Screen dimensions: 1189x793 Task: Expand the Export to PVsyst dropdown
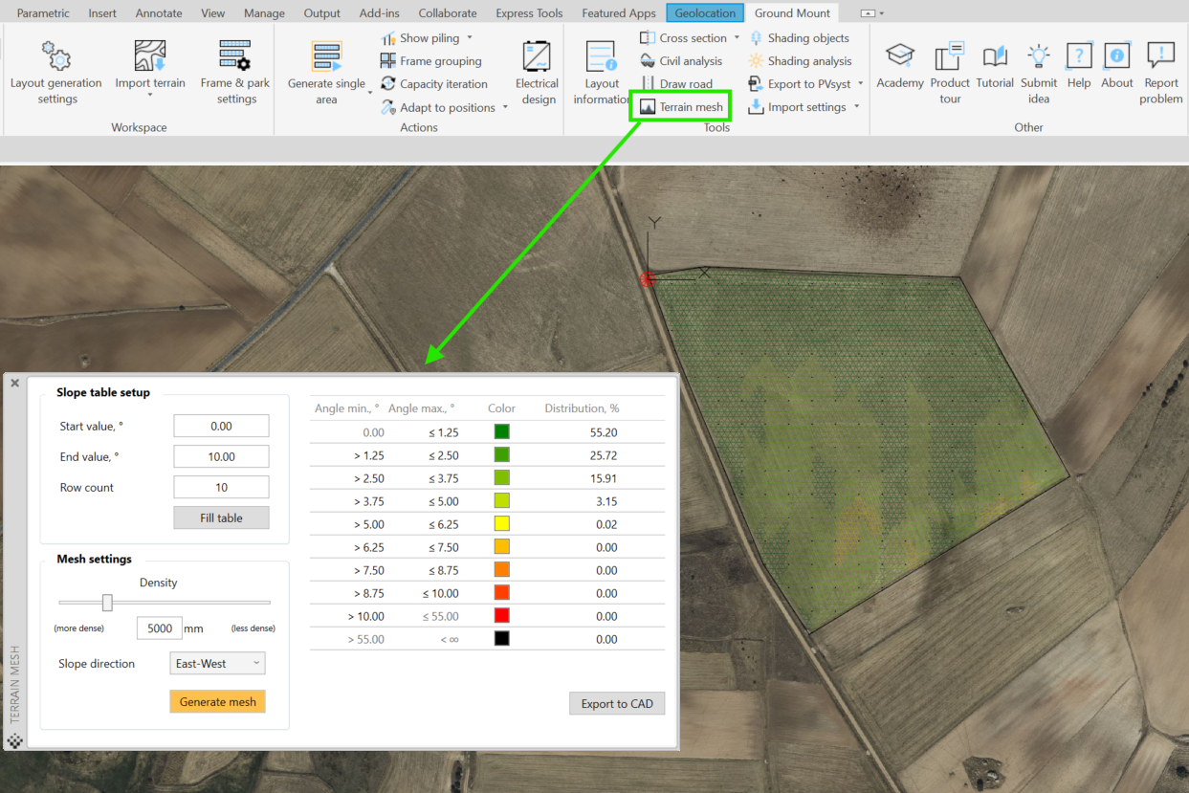pyautogui.click(x=861, y=84)
